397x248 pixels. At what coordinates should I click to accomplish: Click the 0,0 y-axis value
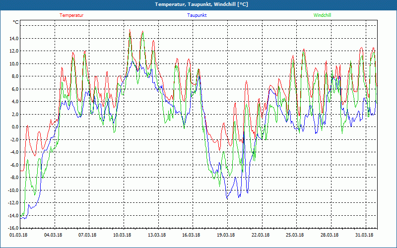tap(15, 127)
